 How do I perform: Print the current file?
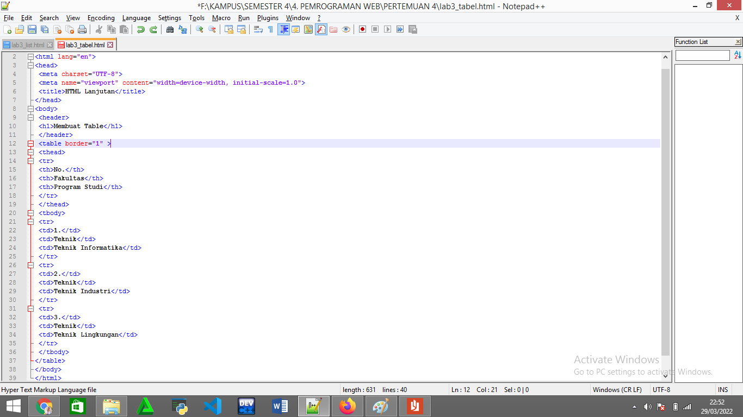(x=81, y=29)
